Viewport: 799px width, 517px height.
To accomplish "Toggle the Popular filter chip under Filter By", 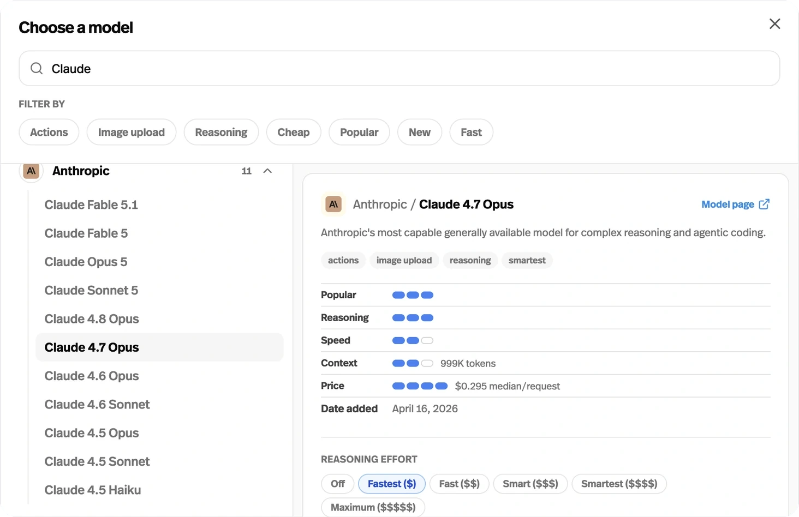I will [x=359, y=132].
